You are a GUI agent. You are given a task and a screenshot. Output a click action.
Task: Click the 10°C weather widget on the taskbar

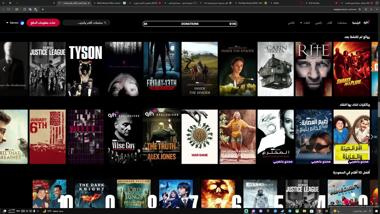click(53, 211)
